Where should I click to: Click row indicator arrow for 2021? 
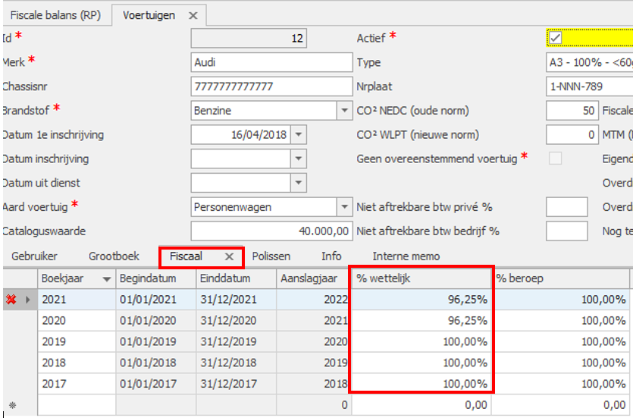coord(29,300)
